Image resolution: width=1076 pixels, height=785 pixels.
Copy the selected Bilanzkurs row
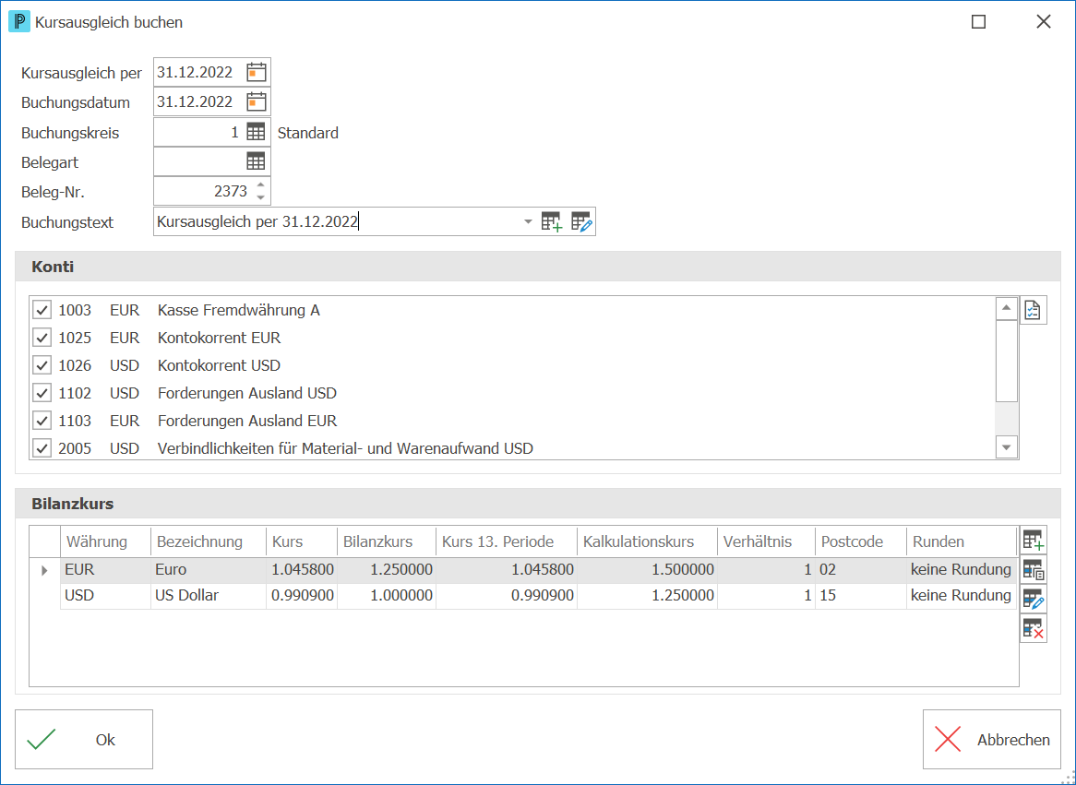coord(1033,569)
